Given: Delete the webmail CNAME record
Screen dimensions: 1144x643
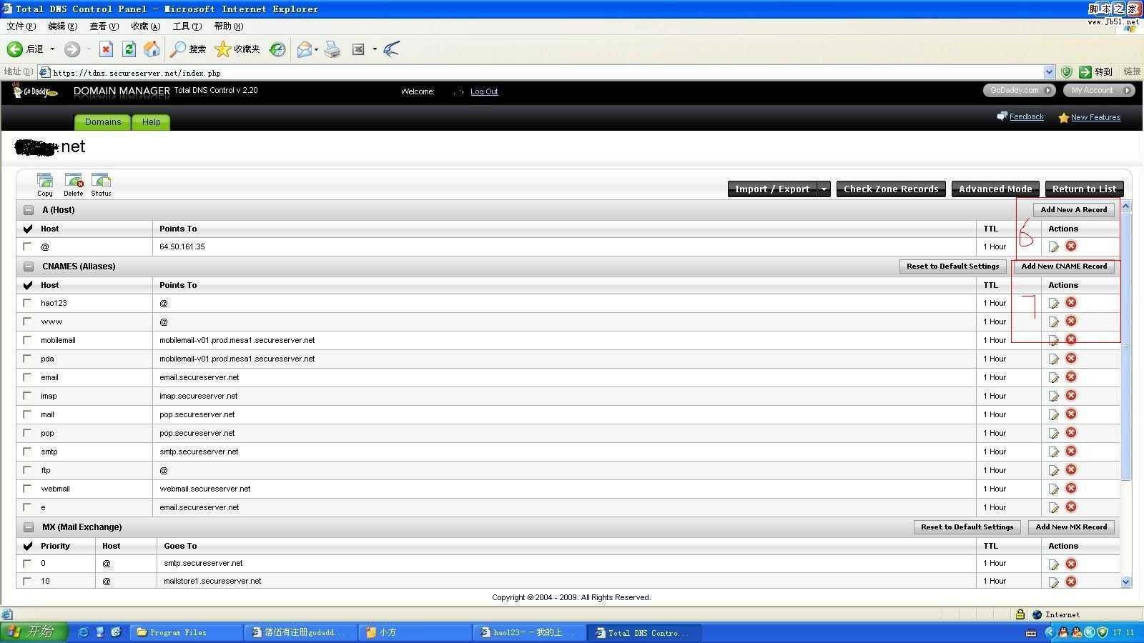Looking at the screenshot, I should coord(1071,489).
